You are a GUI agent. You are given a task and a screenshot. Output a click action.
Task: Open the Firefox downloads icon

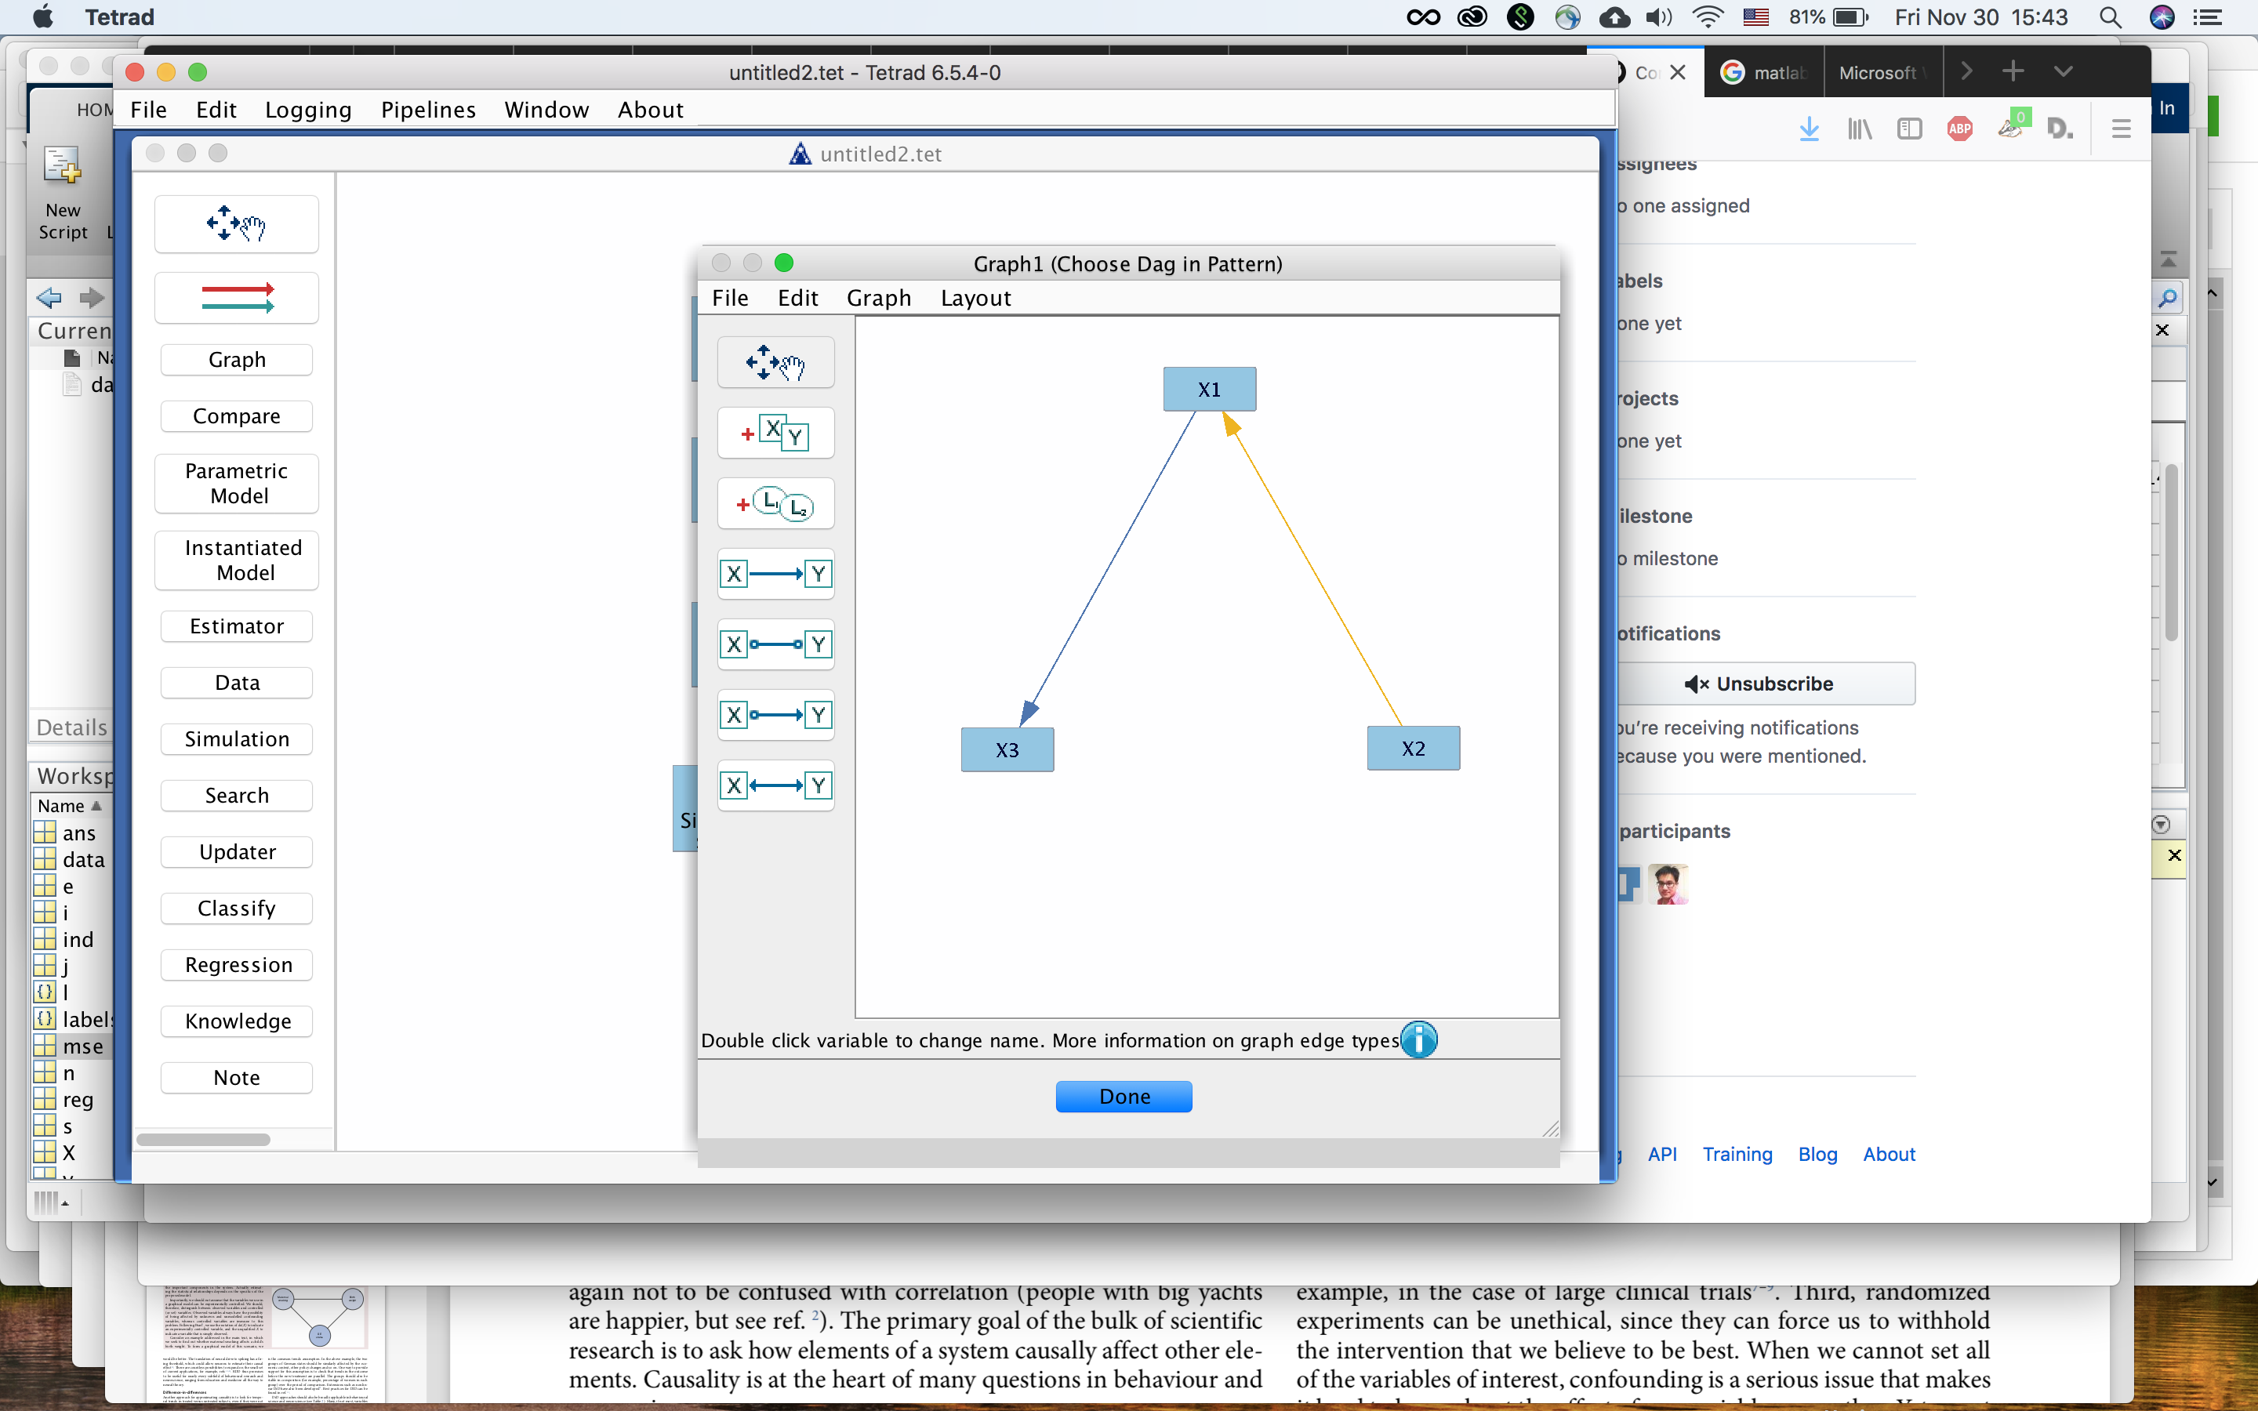click(x=1810, y=128)
